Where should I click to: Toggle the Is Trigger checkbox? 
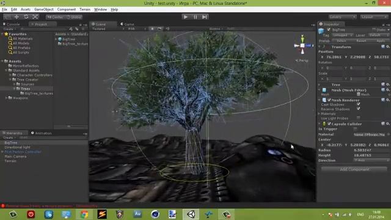point(355,129)
